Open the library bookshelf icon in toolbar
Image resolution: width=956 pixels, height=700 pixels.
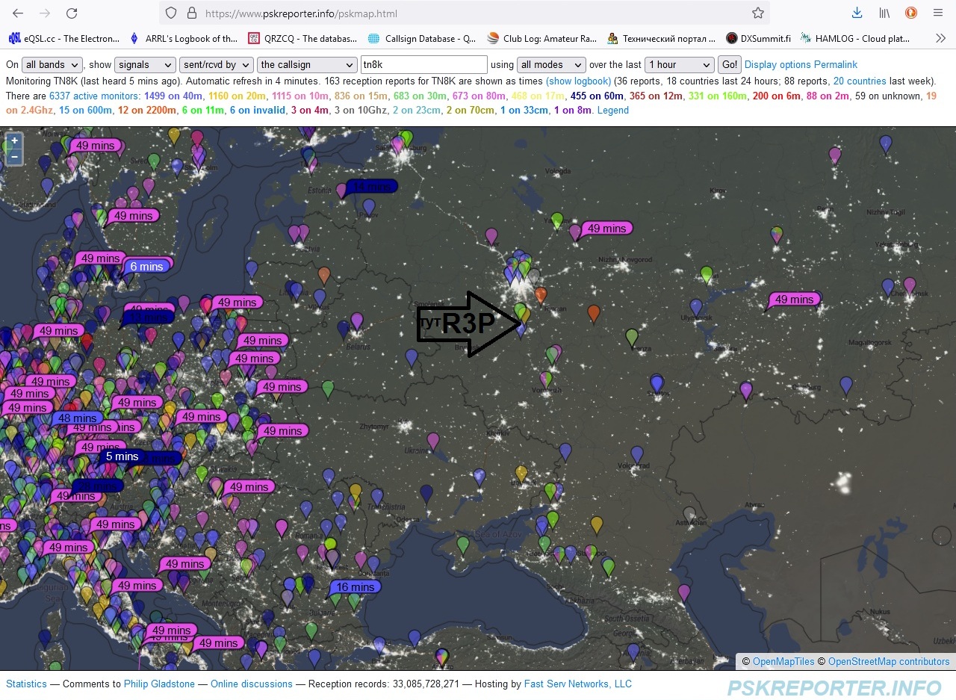(884, 13)
